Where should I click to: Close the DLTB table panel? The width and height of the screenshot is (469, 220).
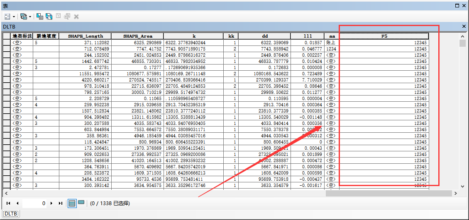(x=464, y=26)
